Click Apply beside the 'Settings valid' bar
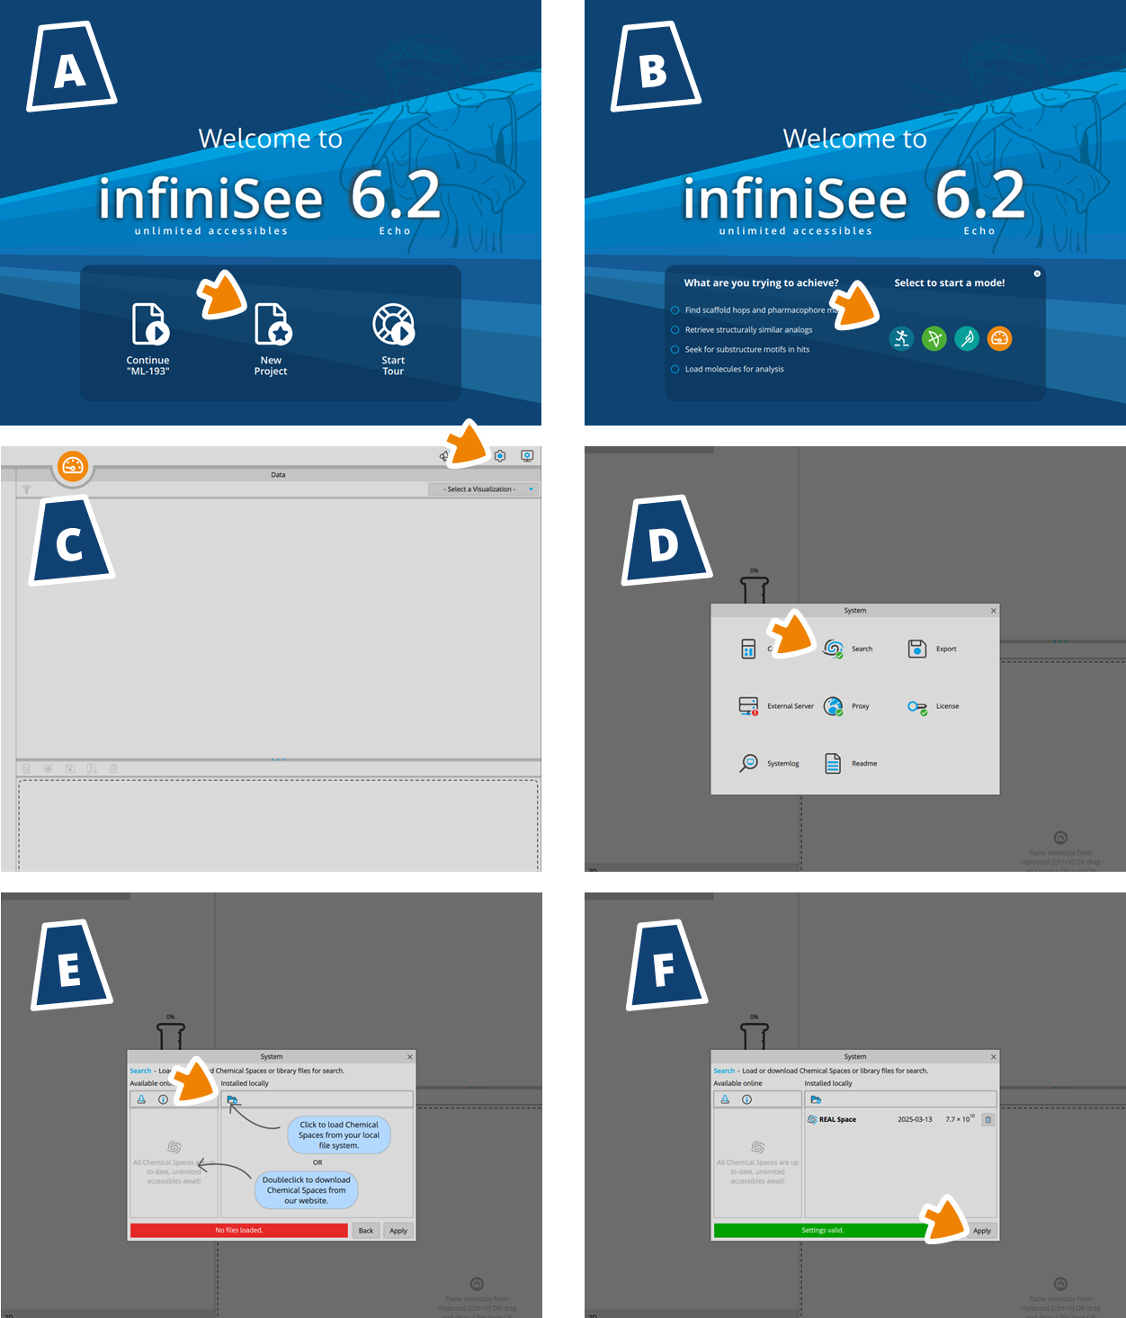Image resolution: width=1126 pixels, height=1318 pixels. tap(982, 1231)
